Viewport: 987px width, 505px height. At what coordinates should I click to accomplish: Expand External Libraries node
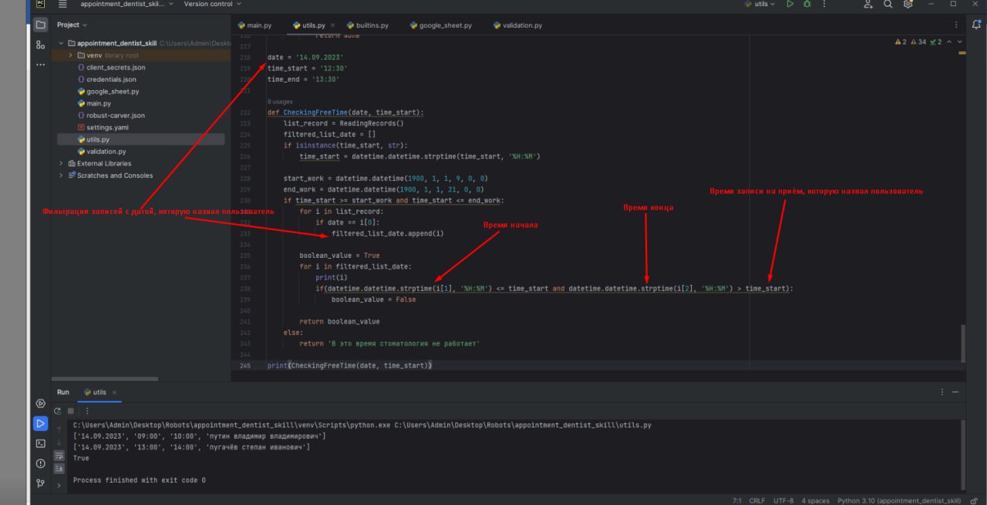62,163
